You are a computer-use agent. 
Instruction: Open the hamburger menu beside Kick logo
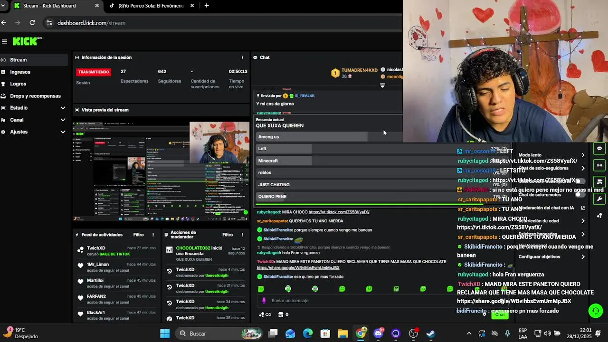coord(4,41)
